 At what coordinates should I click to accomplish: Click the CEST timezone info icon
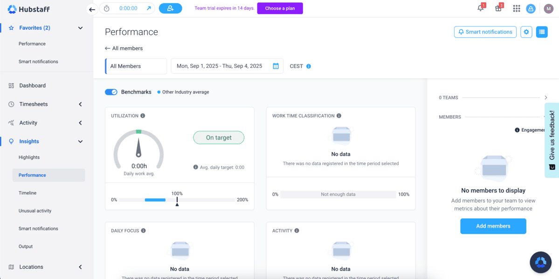click(x=309, y=66)
